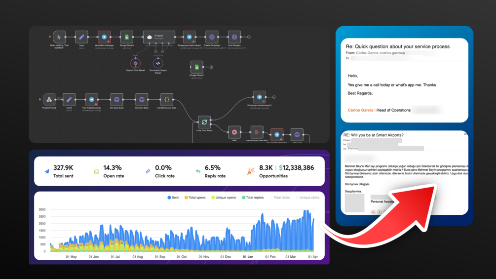The image size is (496, 279).
Task: Open the 'Google Sheets' read sheet node
Action: pyautogui.click(x=126, y=37)
